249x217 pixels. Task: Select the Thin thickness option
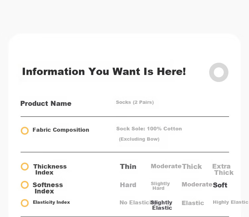[128, 167]
